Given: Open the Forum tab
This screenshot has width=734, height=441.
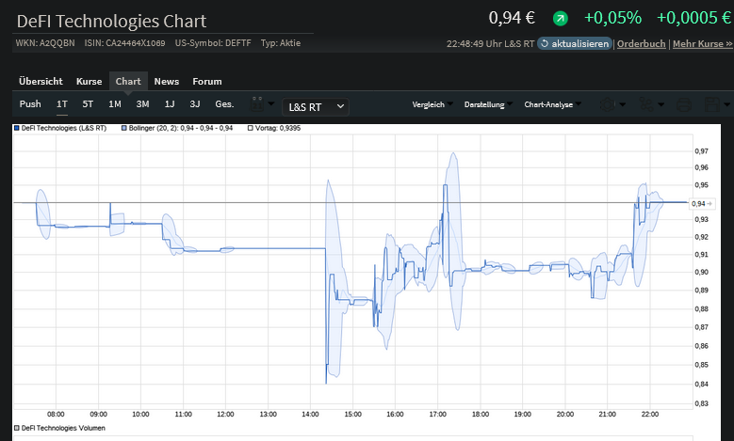Looking at the screenshot, I should [x=207, y=82].
